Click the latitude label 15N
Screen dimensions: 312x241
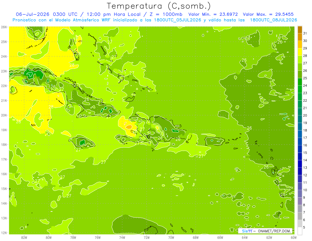tap(4, 189)
